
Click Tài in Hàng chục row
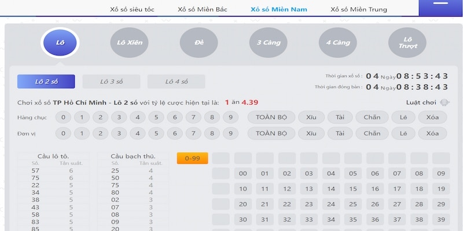pos(340,117)
